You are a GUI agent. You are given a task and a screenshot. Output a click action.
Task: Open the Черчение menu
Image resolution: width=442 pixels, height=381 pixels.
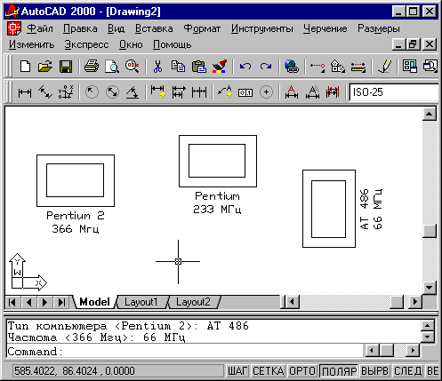325,28
